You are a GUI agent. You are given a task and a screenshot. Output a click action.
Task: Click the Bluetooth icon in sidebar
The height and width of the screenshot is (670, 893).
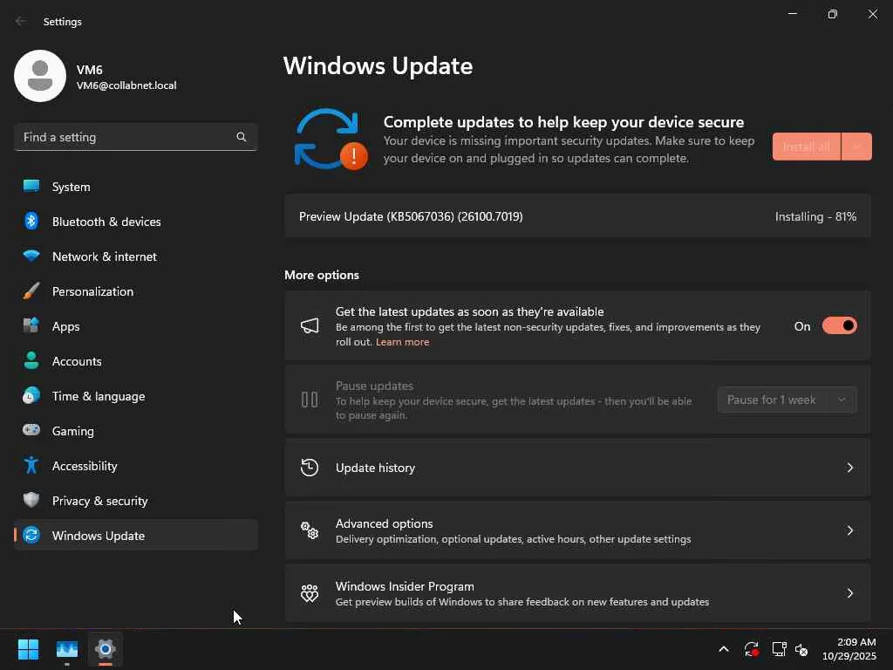tap(31, 221)
